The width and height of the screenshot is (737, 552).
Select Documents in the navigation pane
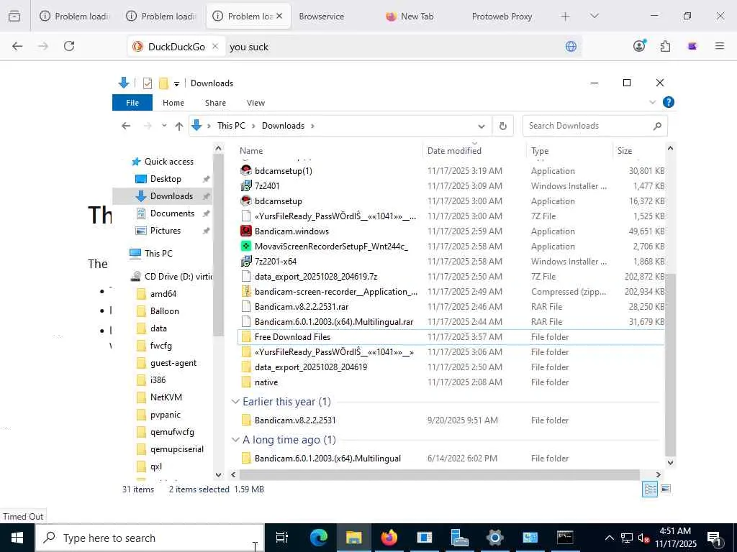(172, 213)
